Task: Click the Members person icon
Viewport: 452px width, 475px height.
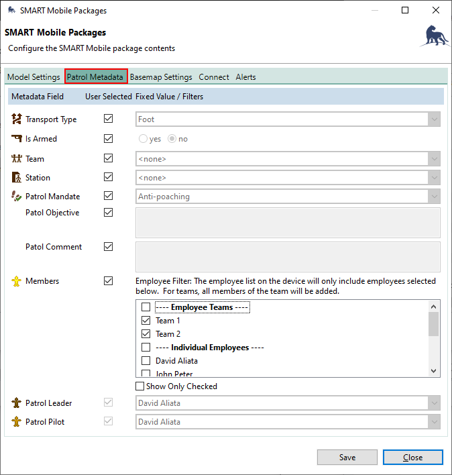Action: 17,281
